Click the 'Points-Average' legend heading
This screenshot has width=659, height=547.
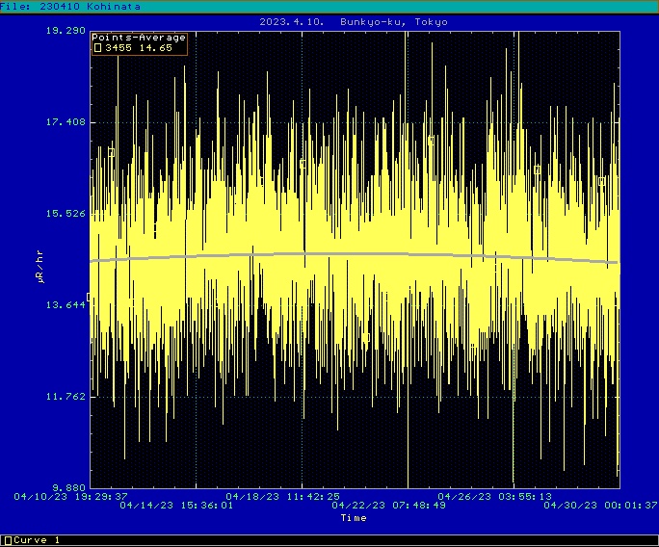coord(138,38)
